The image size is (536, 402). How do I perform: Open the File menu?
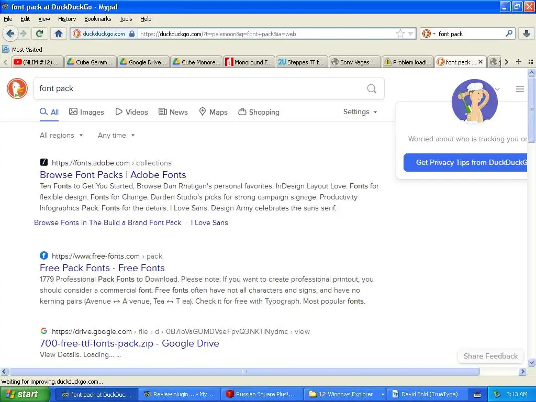(x=8, y=19)
